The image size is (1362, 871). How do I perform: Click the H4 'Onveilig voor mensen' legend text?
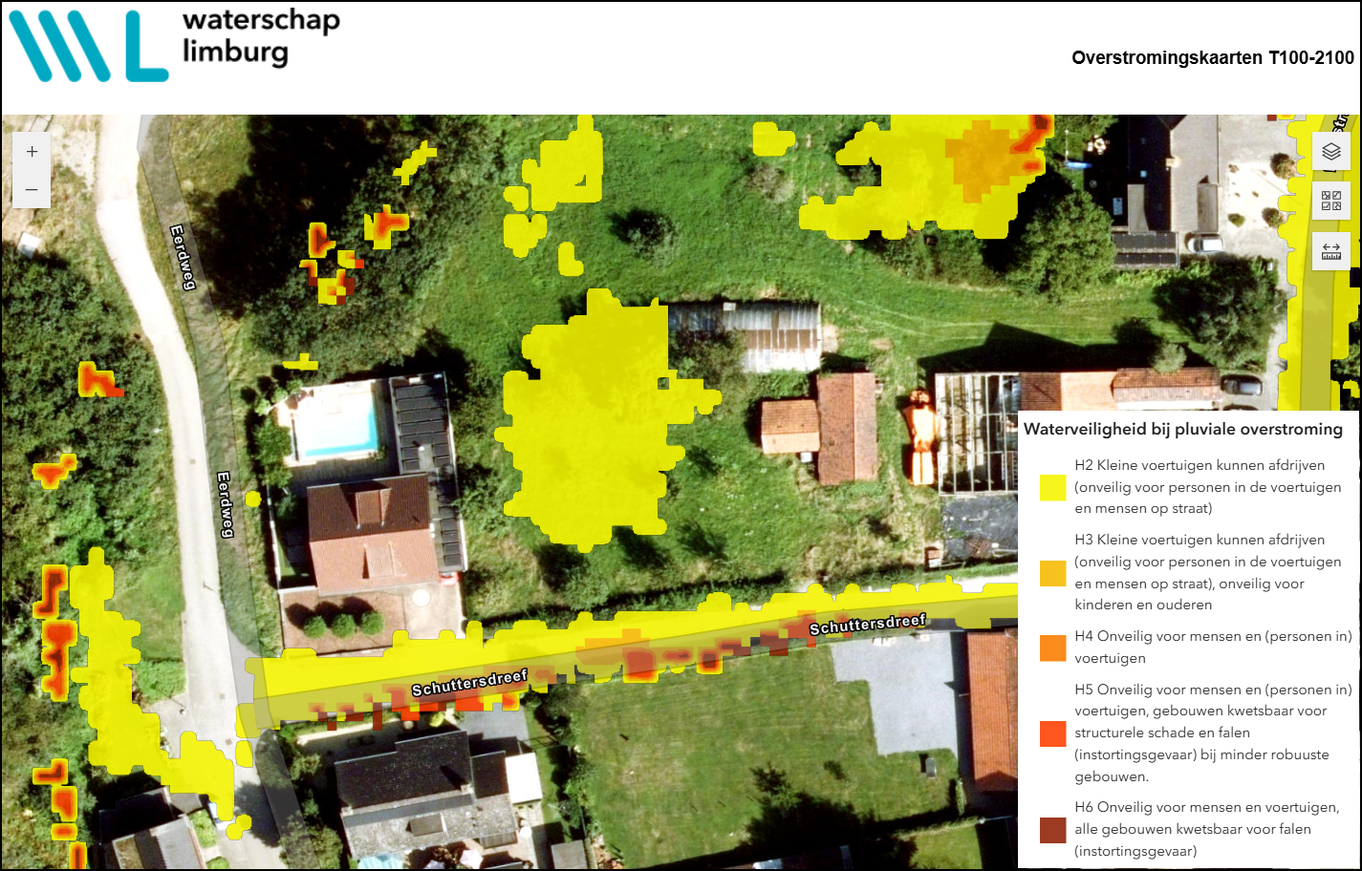(1213, 647)
